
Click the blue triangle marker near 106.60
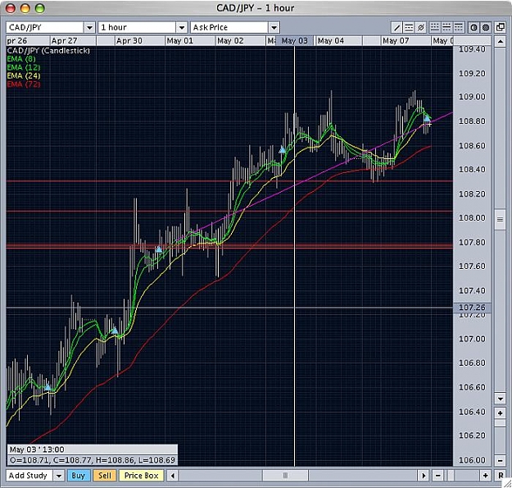pyautogui.click(x=48, y=387)
